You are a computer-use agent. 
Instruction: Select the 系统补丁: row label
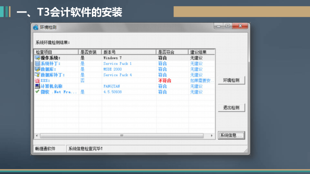(x=50, y=64)
